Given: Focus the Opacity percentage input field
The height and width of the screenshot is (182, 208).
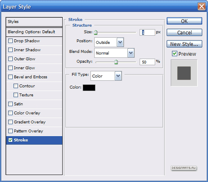Looking at the screenshot, I should pyautogui.click(x=147, y=62).
